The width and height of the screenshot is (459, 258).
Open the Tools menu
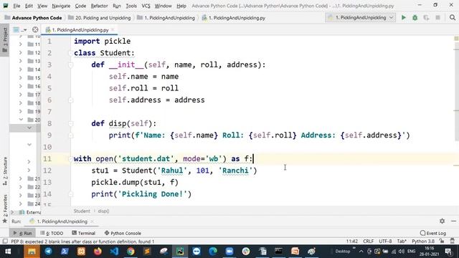(131, 6)
